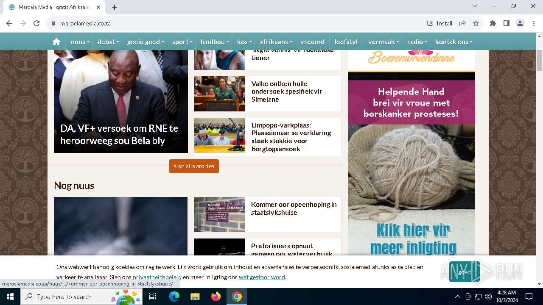
Task: Share this page icon
Action: coord(462,23)
